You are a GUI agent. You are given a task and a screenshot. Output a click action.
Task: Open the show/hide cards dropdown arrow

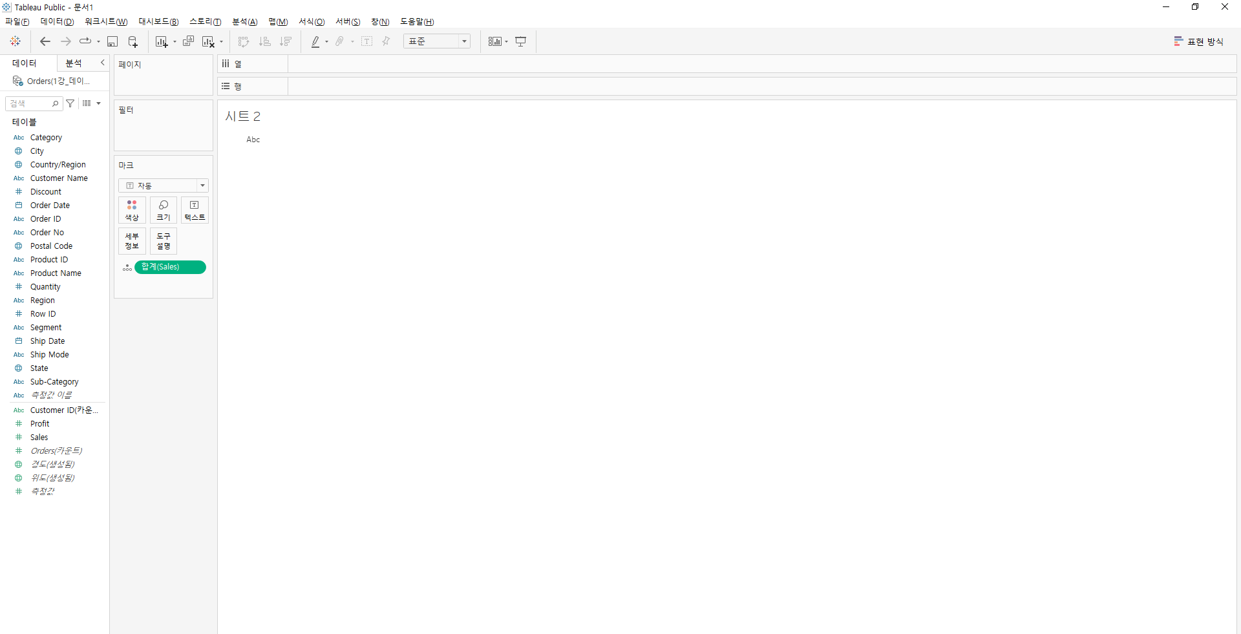coord(506,42)
